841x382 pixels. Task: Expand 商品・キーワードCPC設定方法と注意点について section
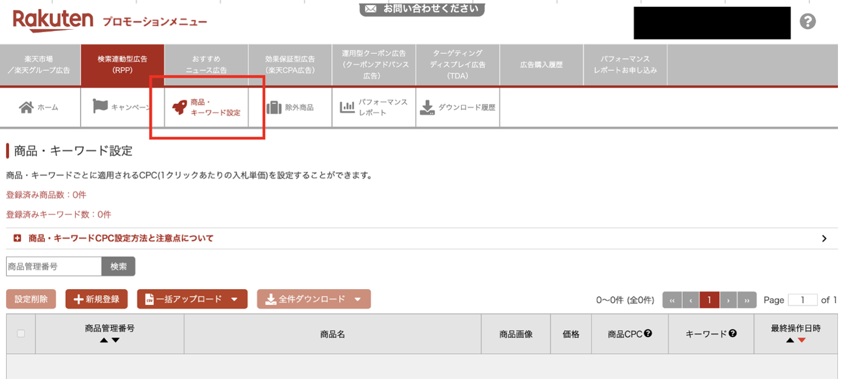(420, 239)
